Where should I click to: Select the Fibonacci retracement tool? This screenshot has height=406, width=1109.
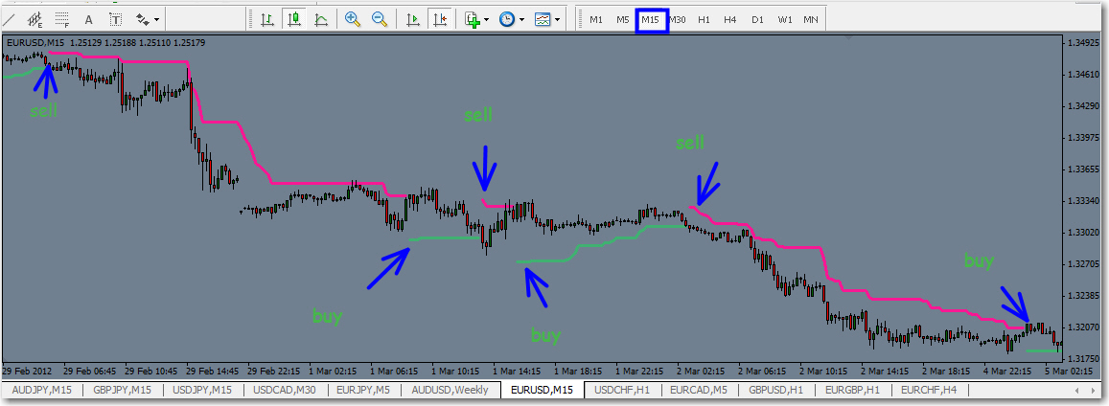pos(62,20)
